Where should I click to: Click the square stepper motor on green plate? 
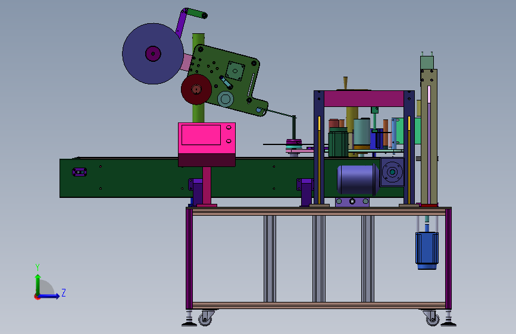[235, 71]
